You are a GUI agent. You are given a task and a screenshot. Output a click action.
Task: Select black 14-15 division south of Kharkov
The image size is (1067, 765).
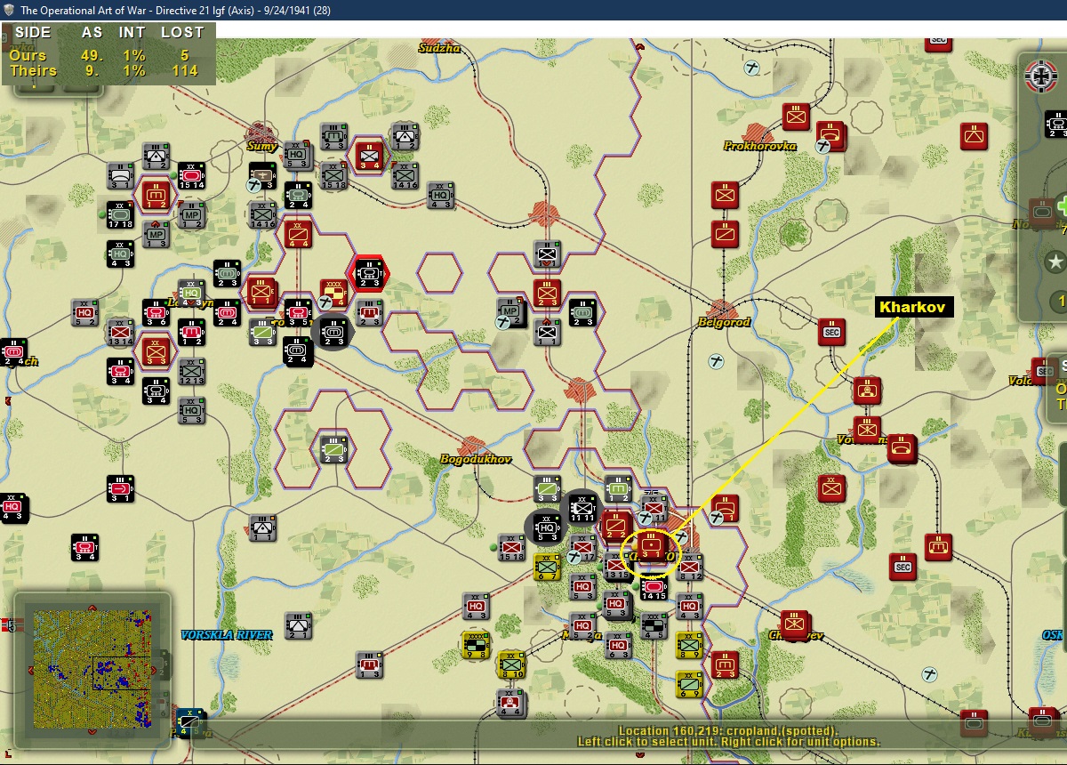(x=653, y=586)
